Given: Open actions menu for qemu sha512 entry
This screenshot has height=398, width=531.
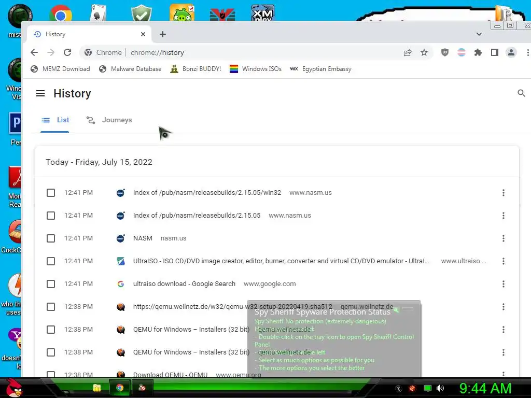Looking at the screenshot, I should pos(504,307).
